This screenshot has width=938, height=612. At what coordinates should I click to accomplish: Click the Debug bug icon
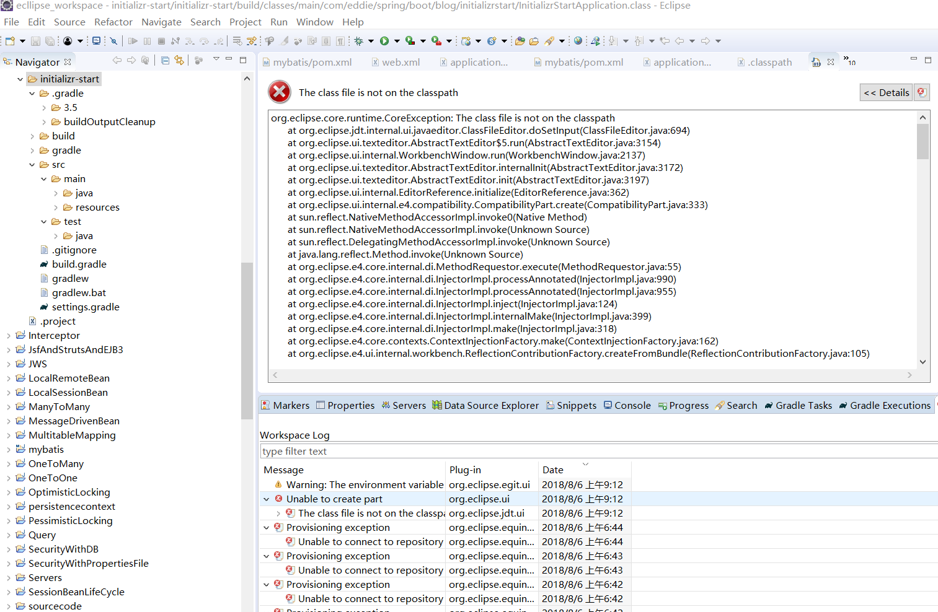[358, 41]
